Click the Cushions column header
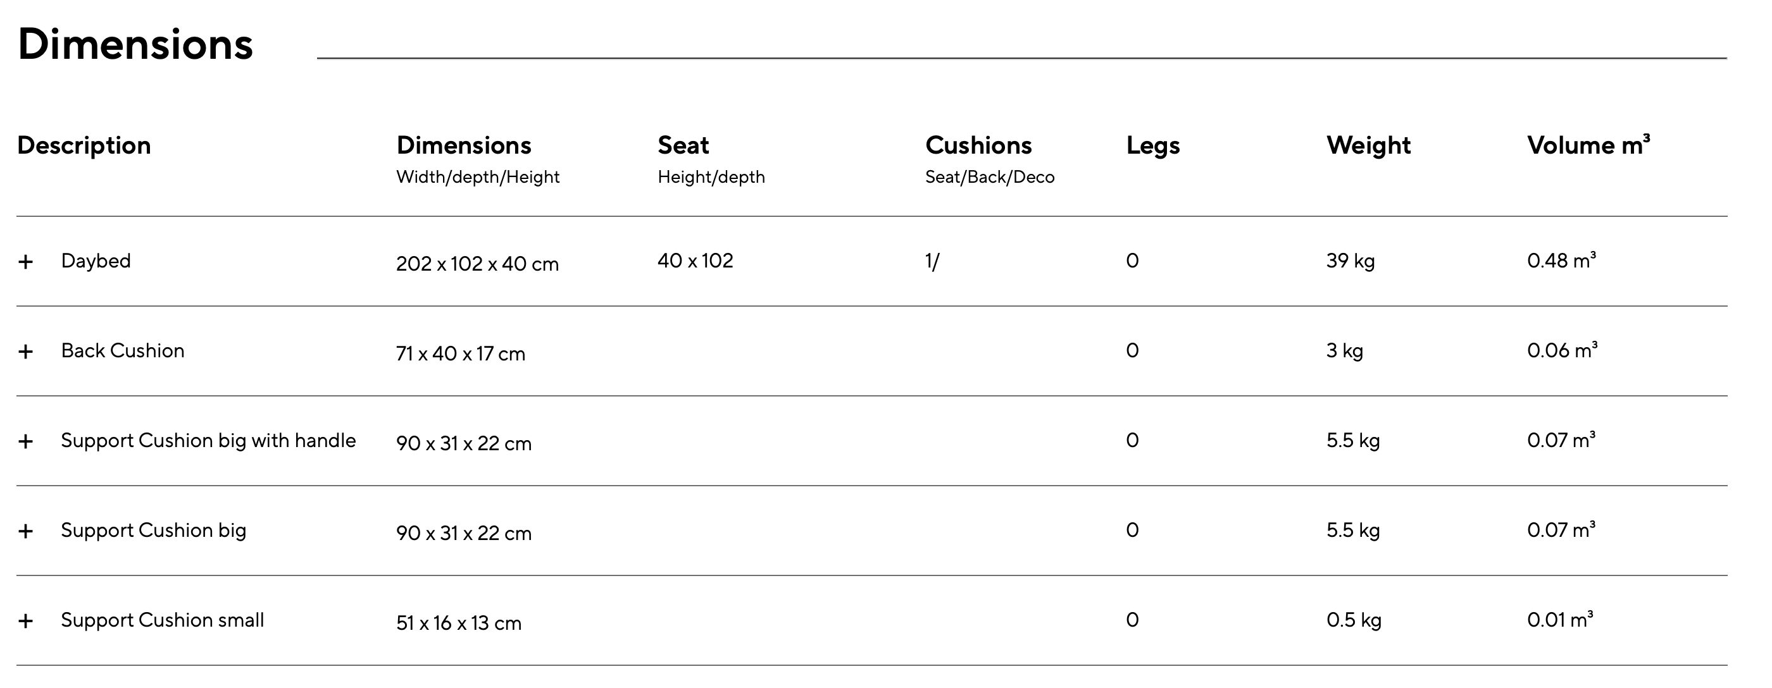1772x688 pixels. pos(978,145)
